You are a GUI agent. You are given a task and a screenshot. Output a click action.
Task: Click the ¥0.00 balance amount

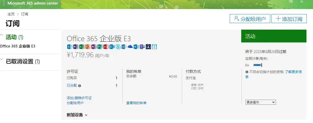point(173,76)
